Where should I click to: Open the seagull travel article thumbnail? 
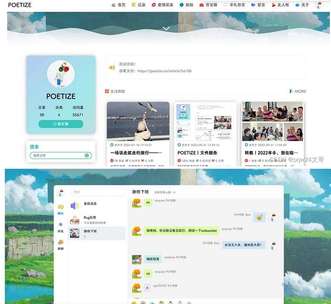click(x=138, y=121)
